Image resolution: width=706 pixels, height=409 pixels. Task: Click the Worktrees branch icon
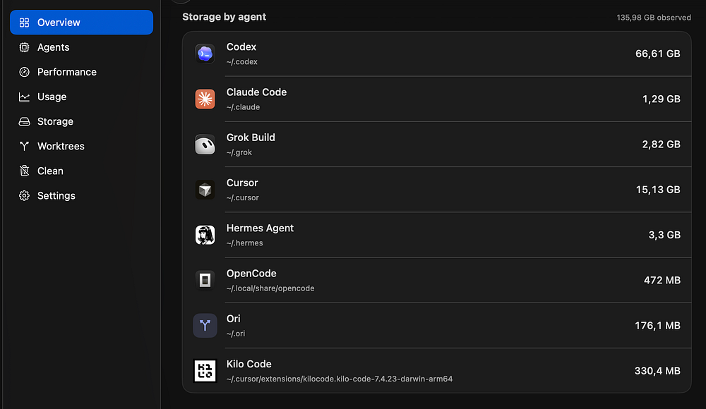pyautogui.click(x=24, y=146)
